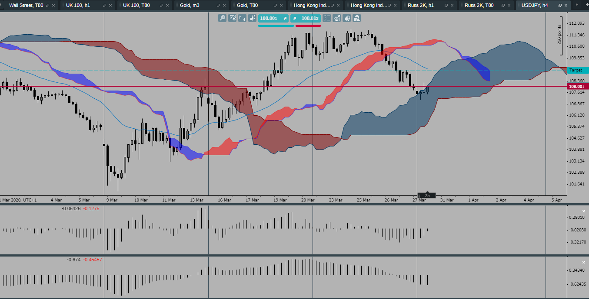Image resolution: width=589 pixels, height=299 pixels.
Task: Toggle the theme contrast circle icon
Action: point(346,18)
